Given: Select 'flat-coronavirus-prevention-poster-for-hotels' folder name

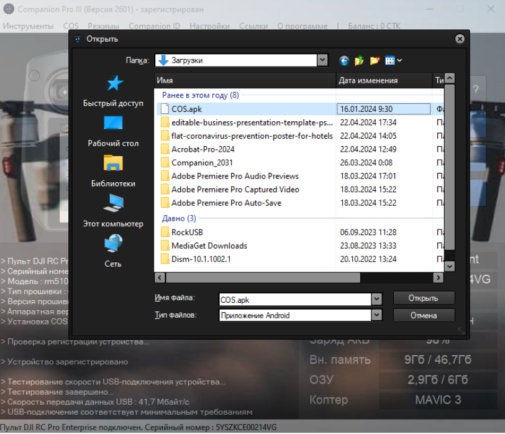Looking at the screenshot, I should coord(252,136).
